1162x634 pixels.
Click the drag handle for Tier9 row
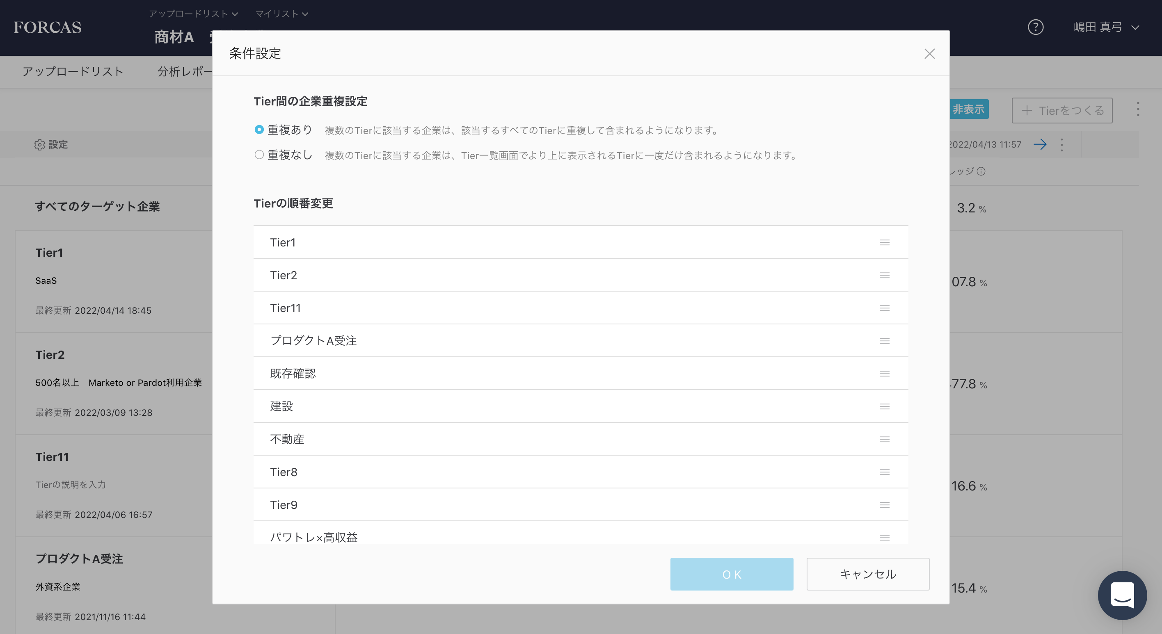click(884, 505)
